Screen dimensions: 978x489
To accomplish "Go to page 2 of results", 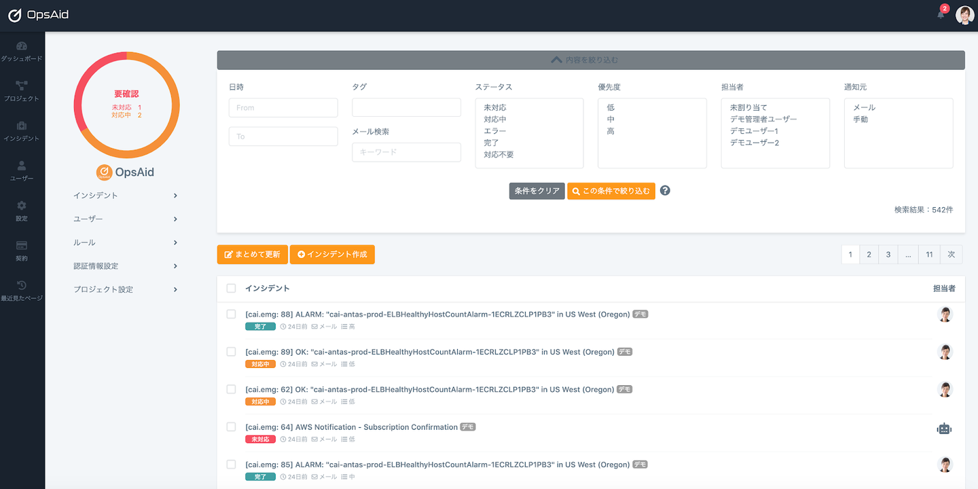I will (869, 255).
